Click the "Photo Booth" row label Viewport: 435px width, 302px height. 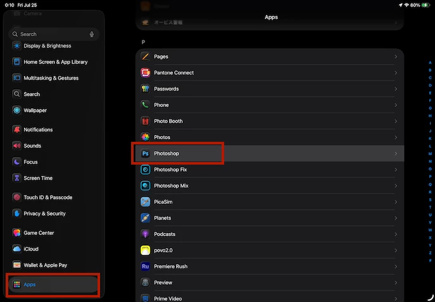168,121
